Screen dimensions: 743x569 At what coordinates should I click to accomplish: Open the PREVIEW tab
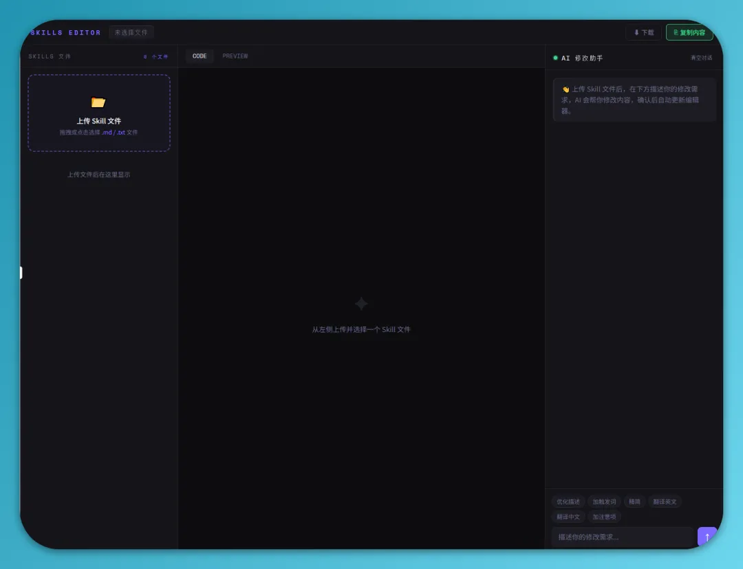235,56
